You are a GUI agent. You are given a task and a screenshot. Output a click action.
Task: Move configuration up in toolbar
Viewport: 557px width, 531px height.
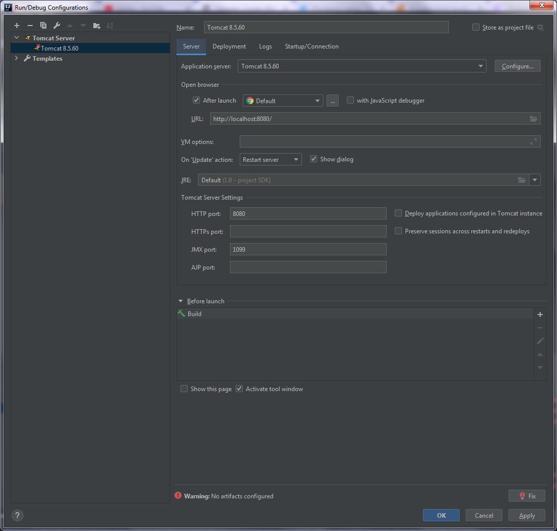coord(70,26)
